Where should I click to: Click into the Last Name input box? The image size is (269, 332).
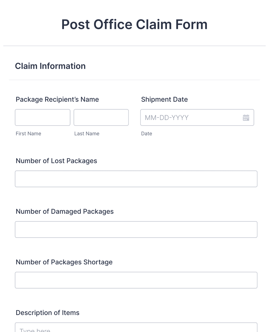pyautogui.click(x=101, y=118)
